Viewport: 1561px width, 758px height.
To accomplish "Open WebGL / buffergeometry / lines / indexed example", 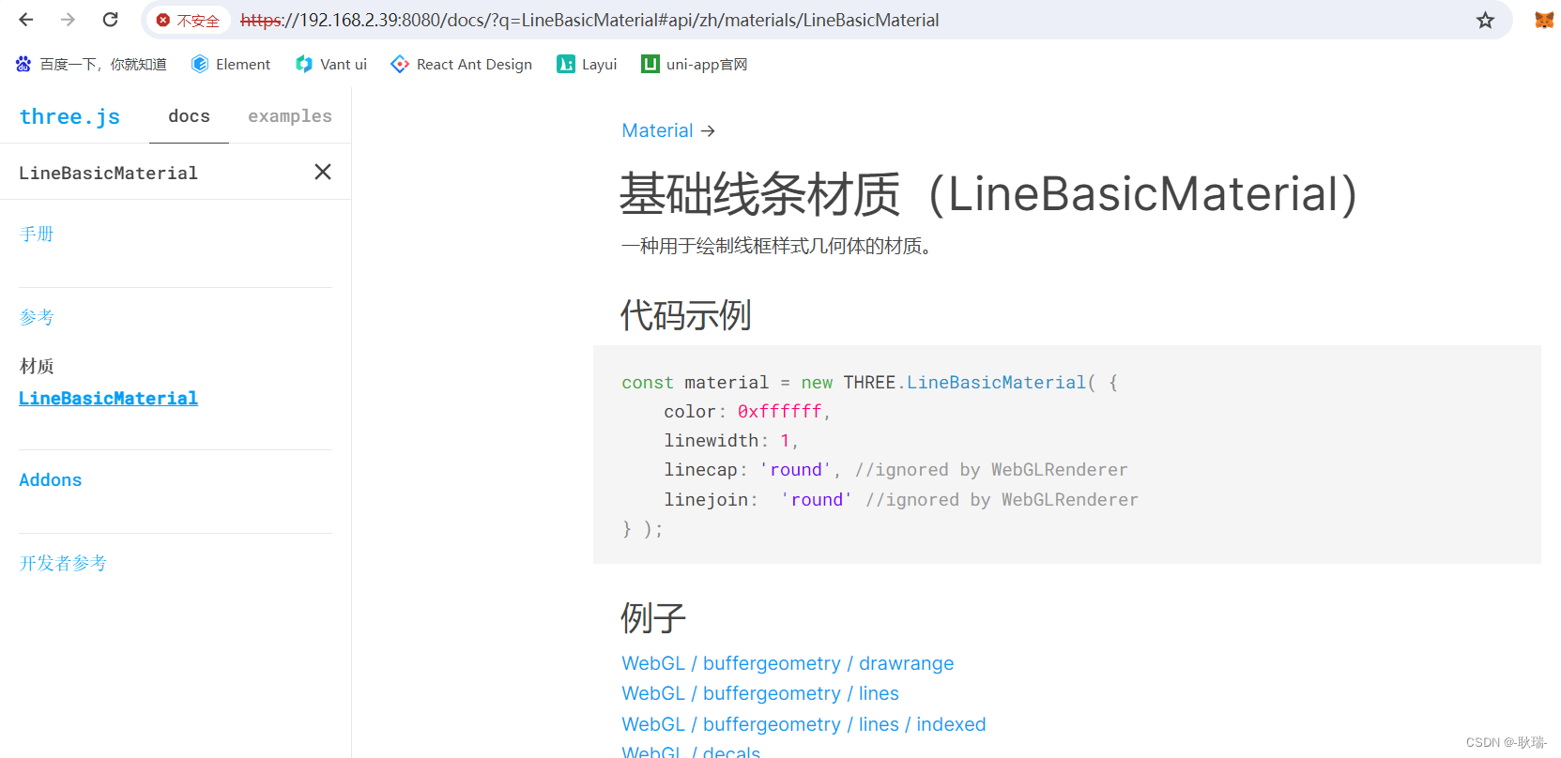I will coord(803,724).
